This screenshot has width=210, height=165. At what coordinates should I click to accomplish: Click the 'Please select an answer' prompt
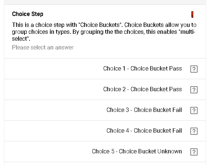pos(43,47)
